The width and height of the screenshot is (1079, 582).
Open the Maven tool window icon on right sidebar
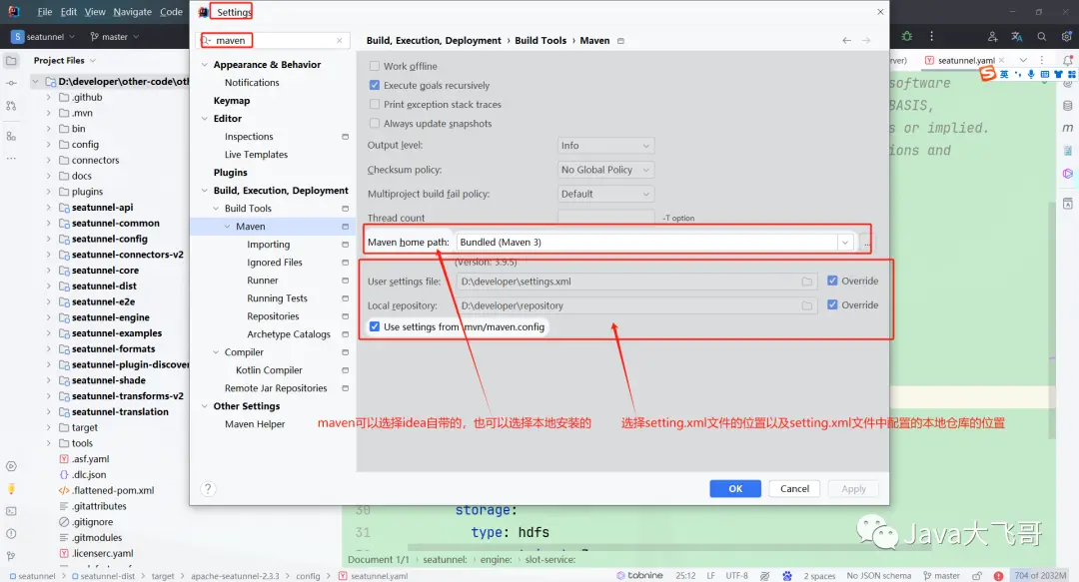[x=1067, y=128]
